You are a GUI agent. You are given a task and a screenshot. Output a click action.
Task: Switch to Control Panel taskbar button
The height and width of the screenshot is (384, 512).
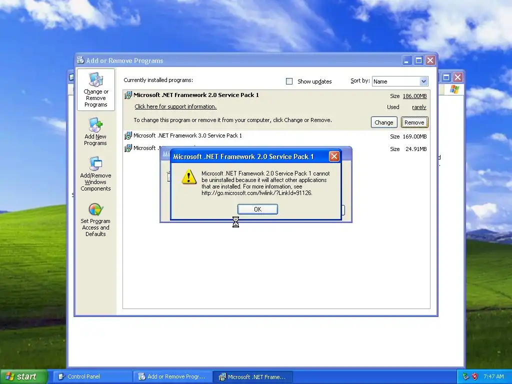coord(92,376)
